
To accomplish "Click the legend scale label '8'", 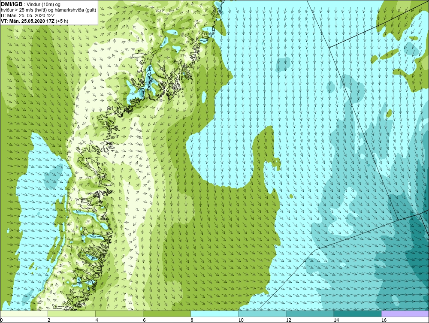I will 192,320.
